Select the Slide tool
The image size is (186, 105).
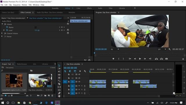point(59,90)
